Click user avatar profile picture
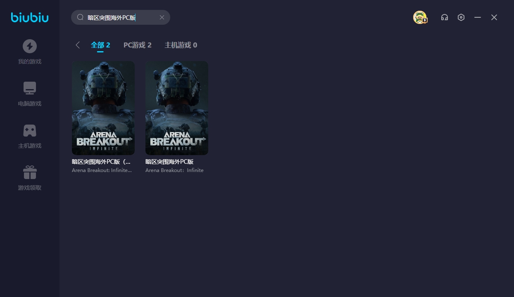Image resolution: width=514 pixels, height=297 pixels. pos(420,17)
